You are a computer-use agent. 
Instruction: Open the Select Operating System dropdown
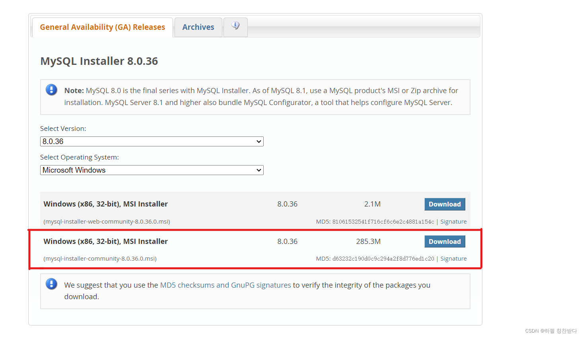click(x=152, y=170)
